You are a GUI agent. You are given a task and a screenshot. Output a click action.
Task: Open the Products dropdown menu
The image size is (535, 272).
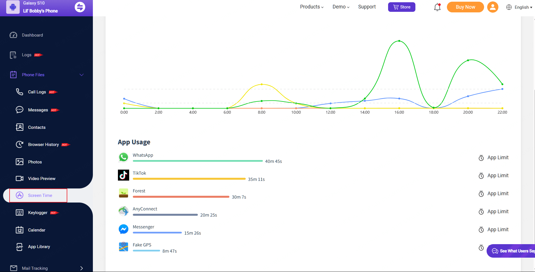[x=312, y=7]
